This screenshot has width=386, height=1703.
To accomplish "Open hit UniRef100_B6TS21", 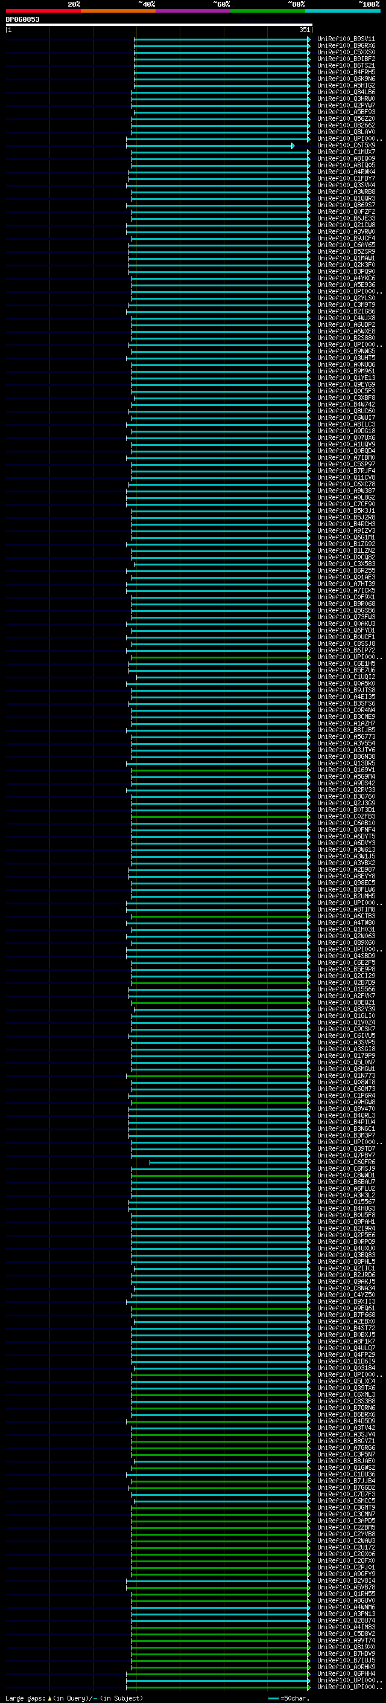I will click(346, 65).
